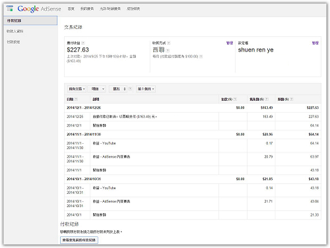Select 收款人資料 in the left sidebar
The width and height of the screenshot is (330, 248).
[15, 31]
